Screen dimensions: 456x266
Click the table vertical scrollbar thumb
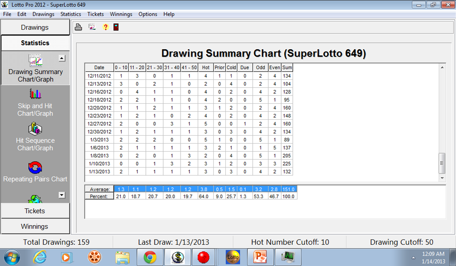(x=442, y=163)
